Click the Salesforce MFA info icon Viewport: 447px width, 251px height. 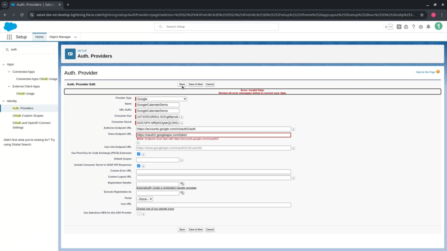[x=143, y=214]
